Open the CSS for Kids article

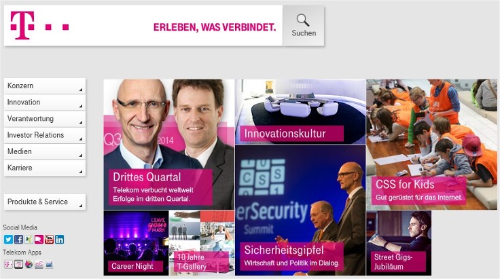click(431, 145)
